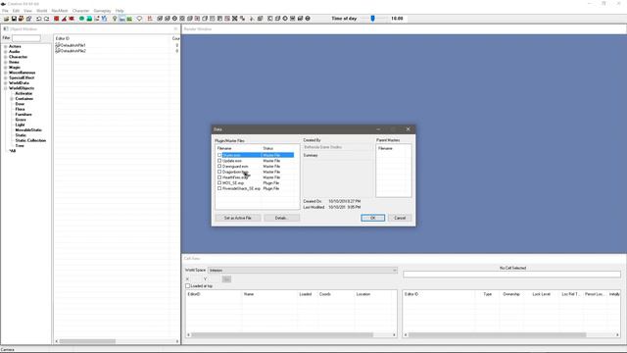Select the MovableStatic tree item
The height and width of the screenshot is (353, 627).
[28, 130]
